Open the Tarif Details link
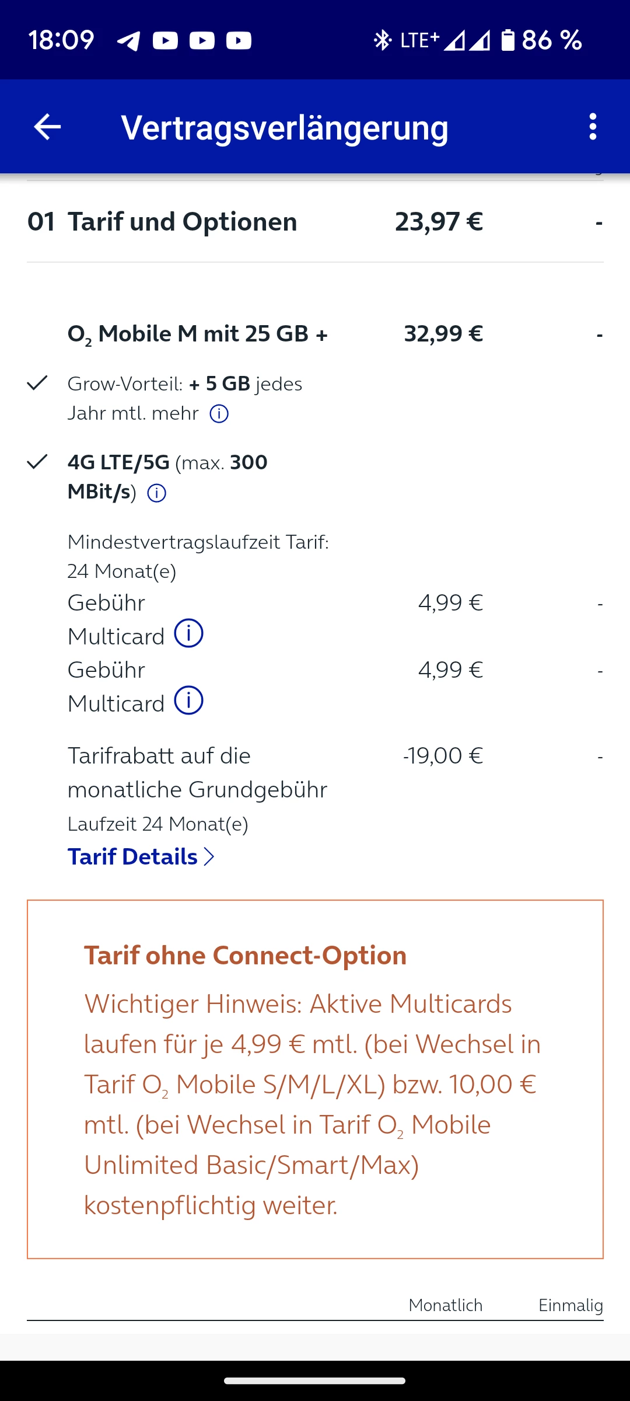 click(x=133, y=856)
